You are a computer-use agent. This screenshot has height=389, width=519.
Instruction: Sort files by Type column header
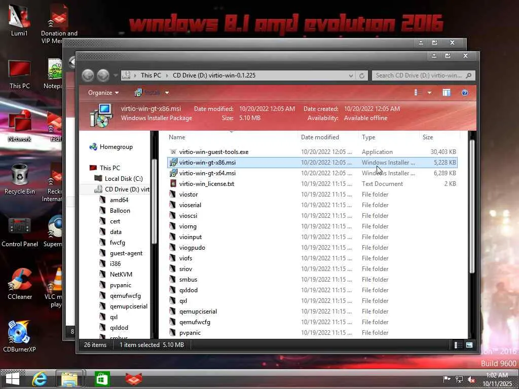(x=368, y=137)
